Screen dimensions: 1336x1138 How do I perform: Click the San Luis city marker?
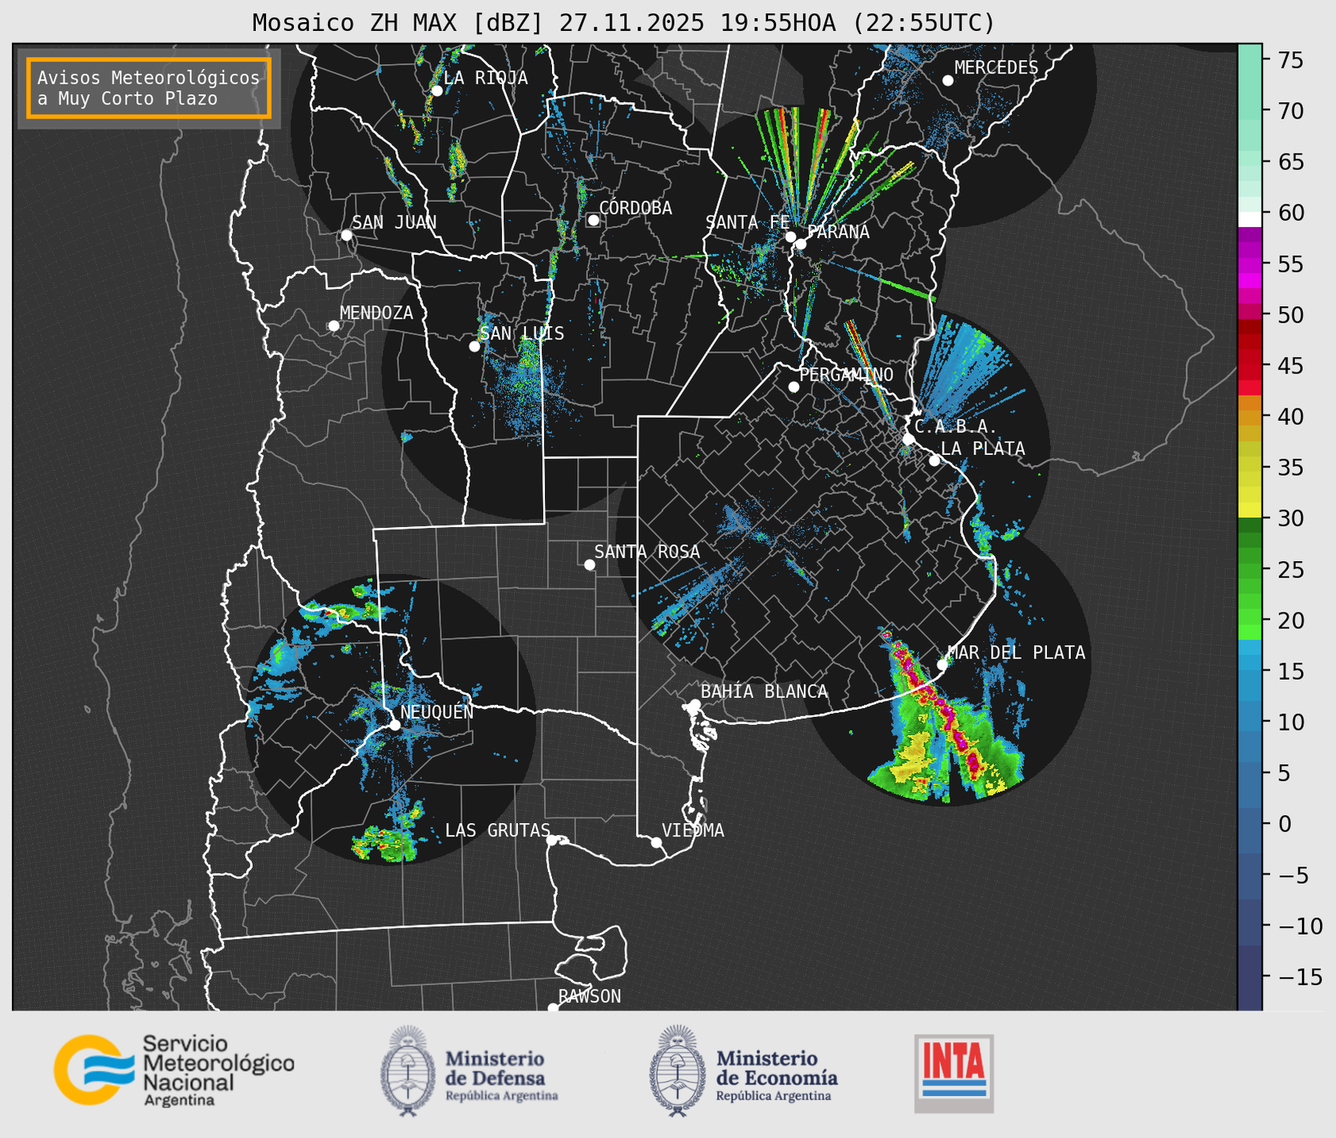pos(474,347)
